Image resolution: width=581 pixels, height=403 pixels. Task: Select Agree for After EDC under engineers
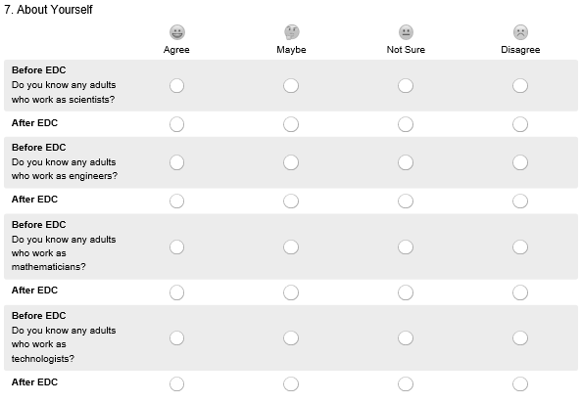tap(176, 201)
